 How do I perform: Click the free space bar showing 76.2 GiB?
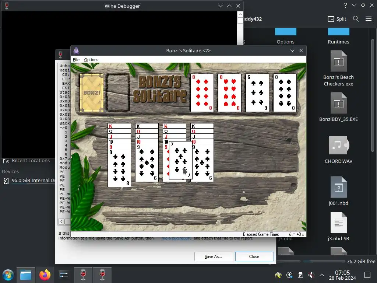pos(324,261)
